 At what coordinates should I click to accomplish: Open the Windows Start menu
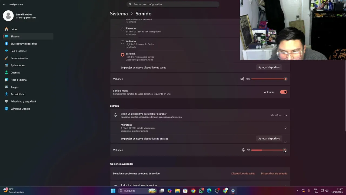click(113, 191)
